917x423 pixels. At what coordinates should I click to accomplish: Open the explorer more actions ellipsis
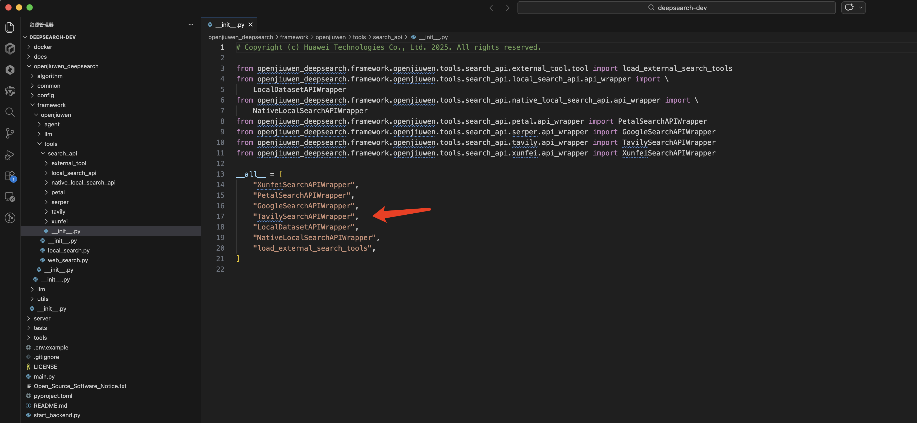click(191, 25)
